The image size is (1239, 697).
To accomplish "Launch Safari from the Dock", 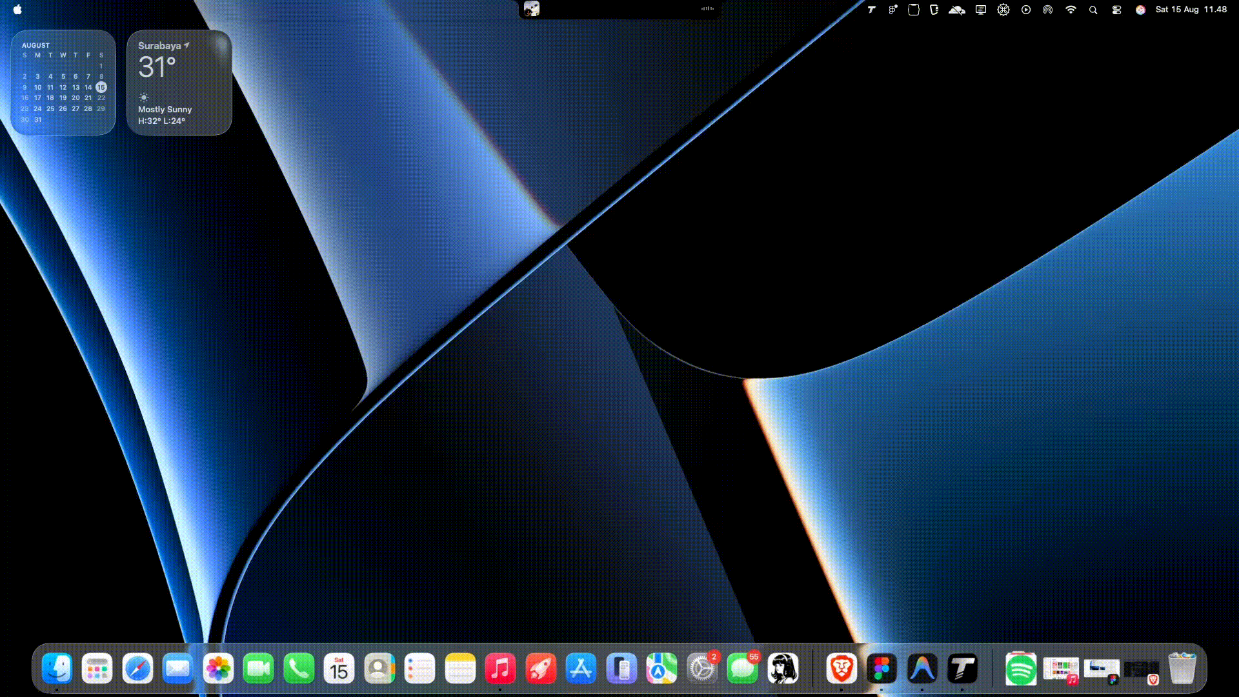I will point(137,669).
